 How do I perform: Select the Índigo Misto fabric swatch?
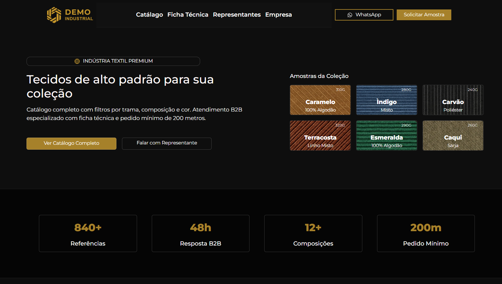pyautogui.click(x=387, y=100)
